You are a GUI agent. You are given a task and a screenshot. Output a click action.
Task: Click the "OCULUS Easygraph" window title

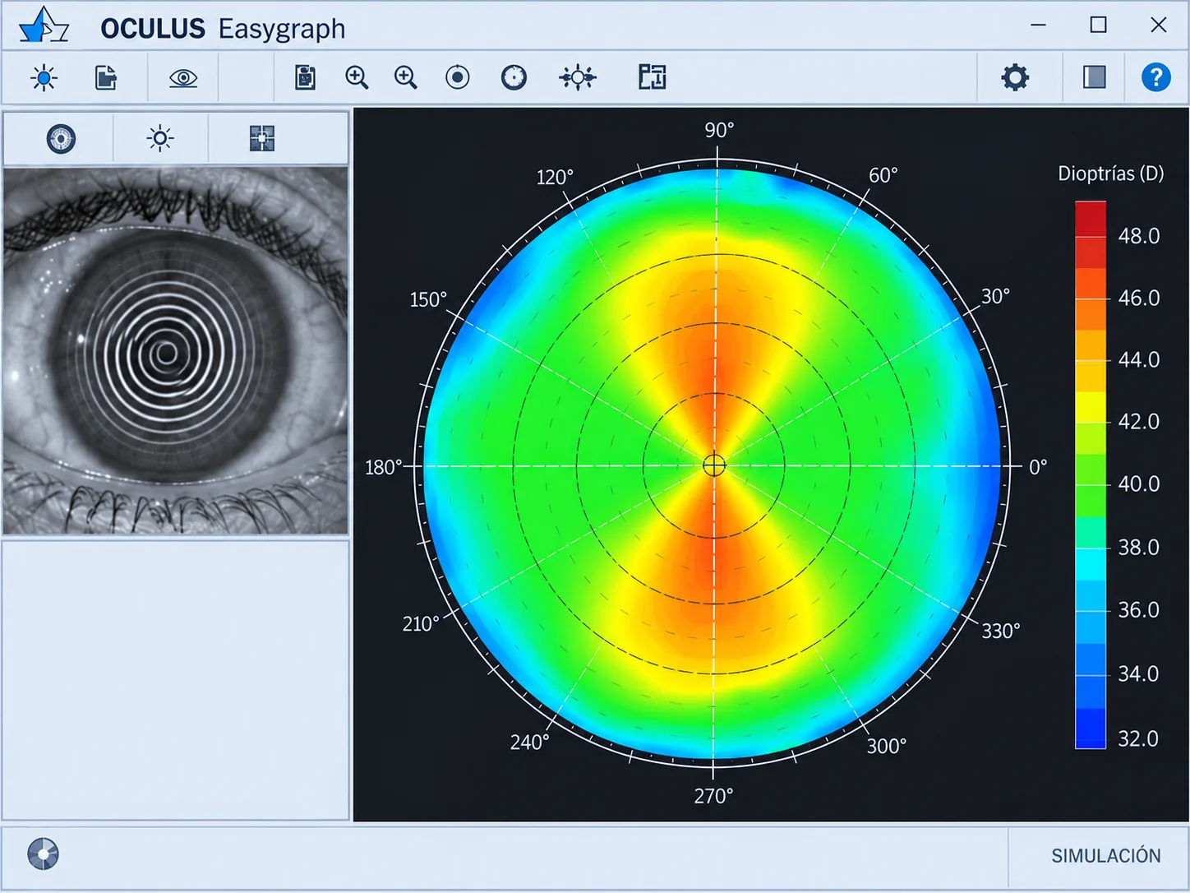click(x=223, y=28)
